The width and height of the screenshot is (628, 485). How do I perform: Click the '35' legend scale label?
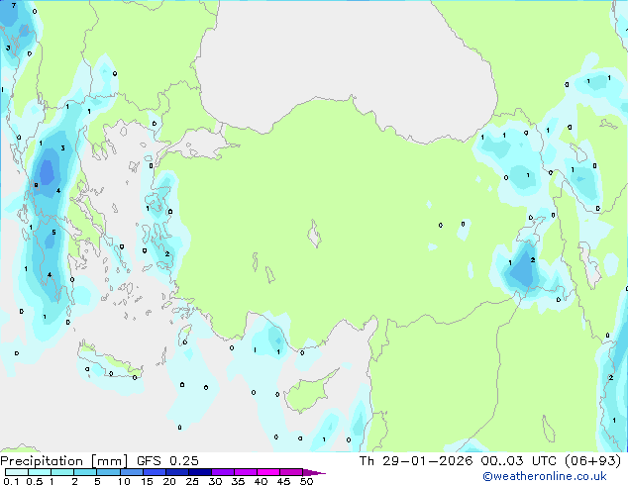coord(238,481)
